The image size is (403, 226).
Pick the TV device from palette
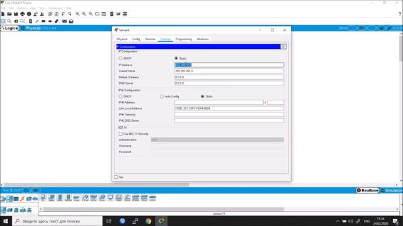[x=110, y=198]
